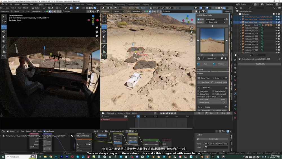This screenshot has width=282, height=159.
Task: Click Chrome icon in Windows taskbar
Action: tap(51, 157)
